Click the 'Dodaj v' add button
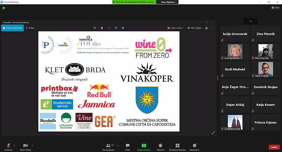Image resolution: width=282 pixels, height=152 pixels. pyautogui.click(x=30, y=28)
